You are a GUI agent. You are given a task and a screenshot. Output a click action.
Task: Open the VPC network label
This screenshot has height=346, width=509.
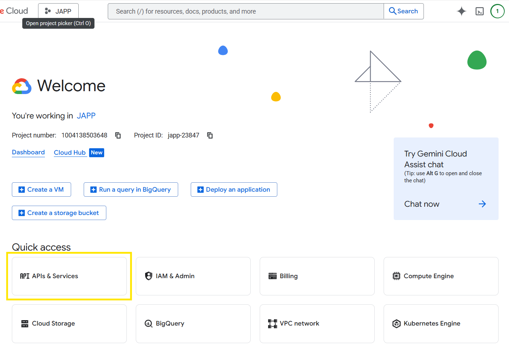coord(300,323)
